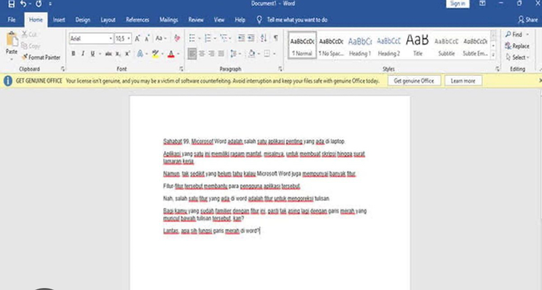Image resolution: width=542 pixels, height=290 pixels.
Task: Open the Help tab
Action: coord(240,20)
